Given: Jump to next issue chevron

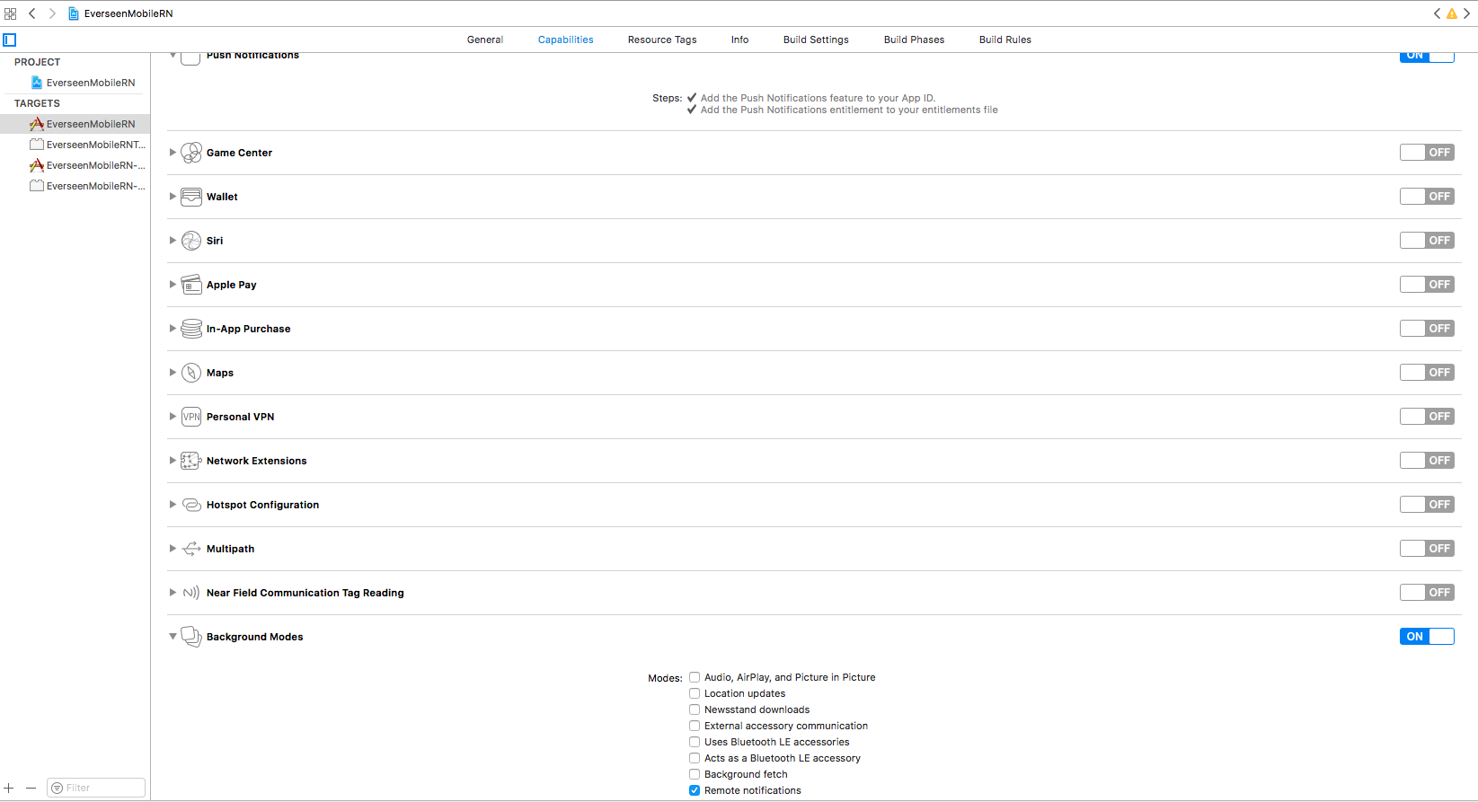Looking at the screenshot, I should pyautogui.click(x=1467, y=13).
